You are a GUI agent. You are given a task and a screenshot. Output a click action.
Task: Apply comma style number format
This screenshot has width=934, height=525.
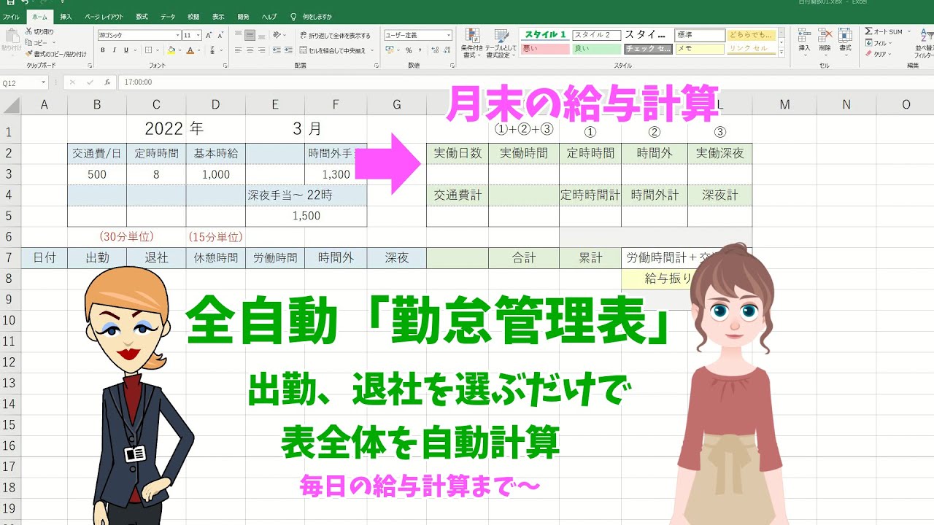click(420, 50)
